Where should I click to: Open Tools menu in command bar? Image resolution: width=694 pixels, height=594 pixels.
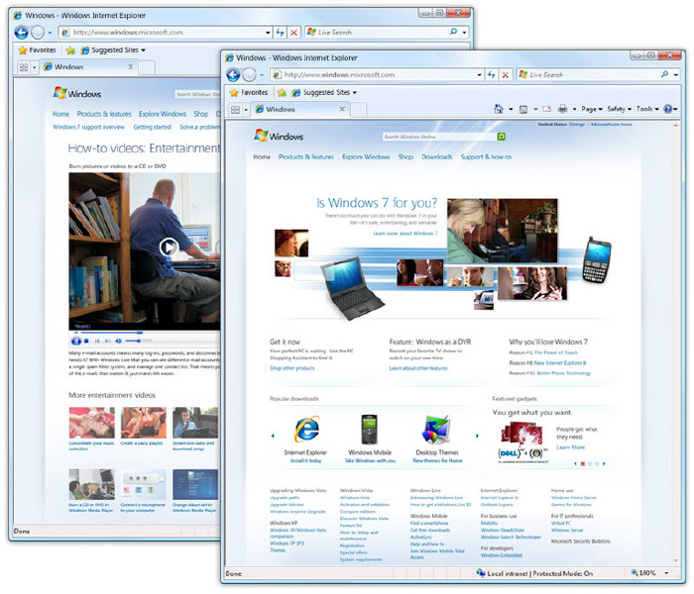coord(647,109)
